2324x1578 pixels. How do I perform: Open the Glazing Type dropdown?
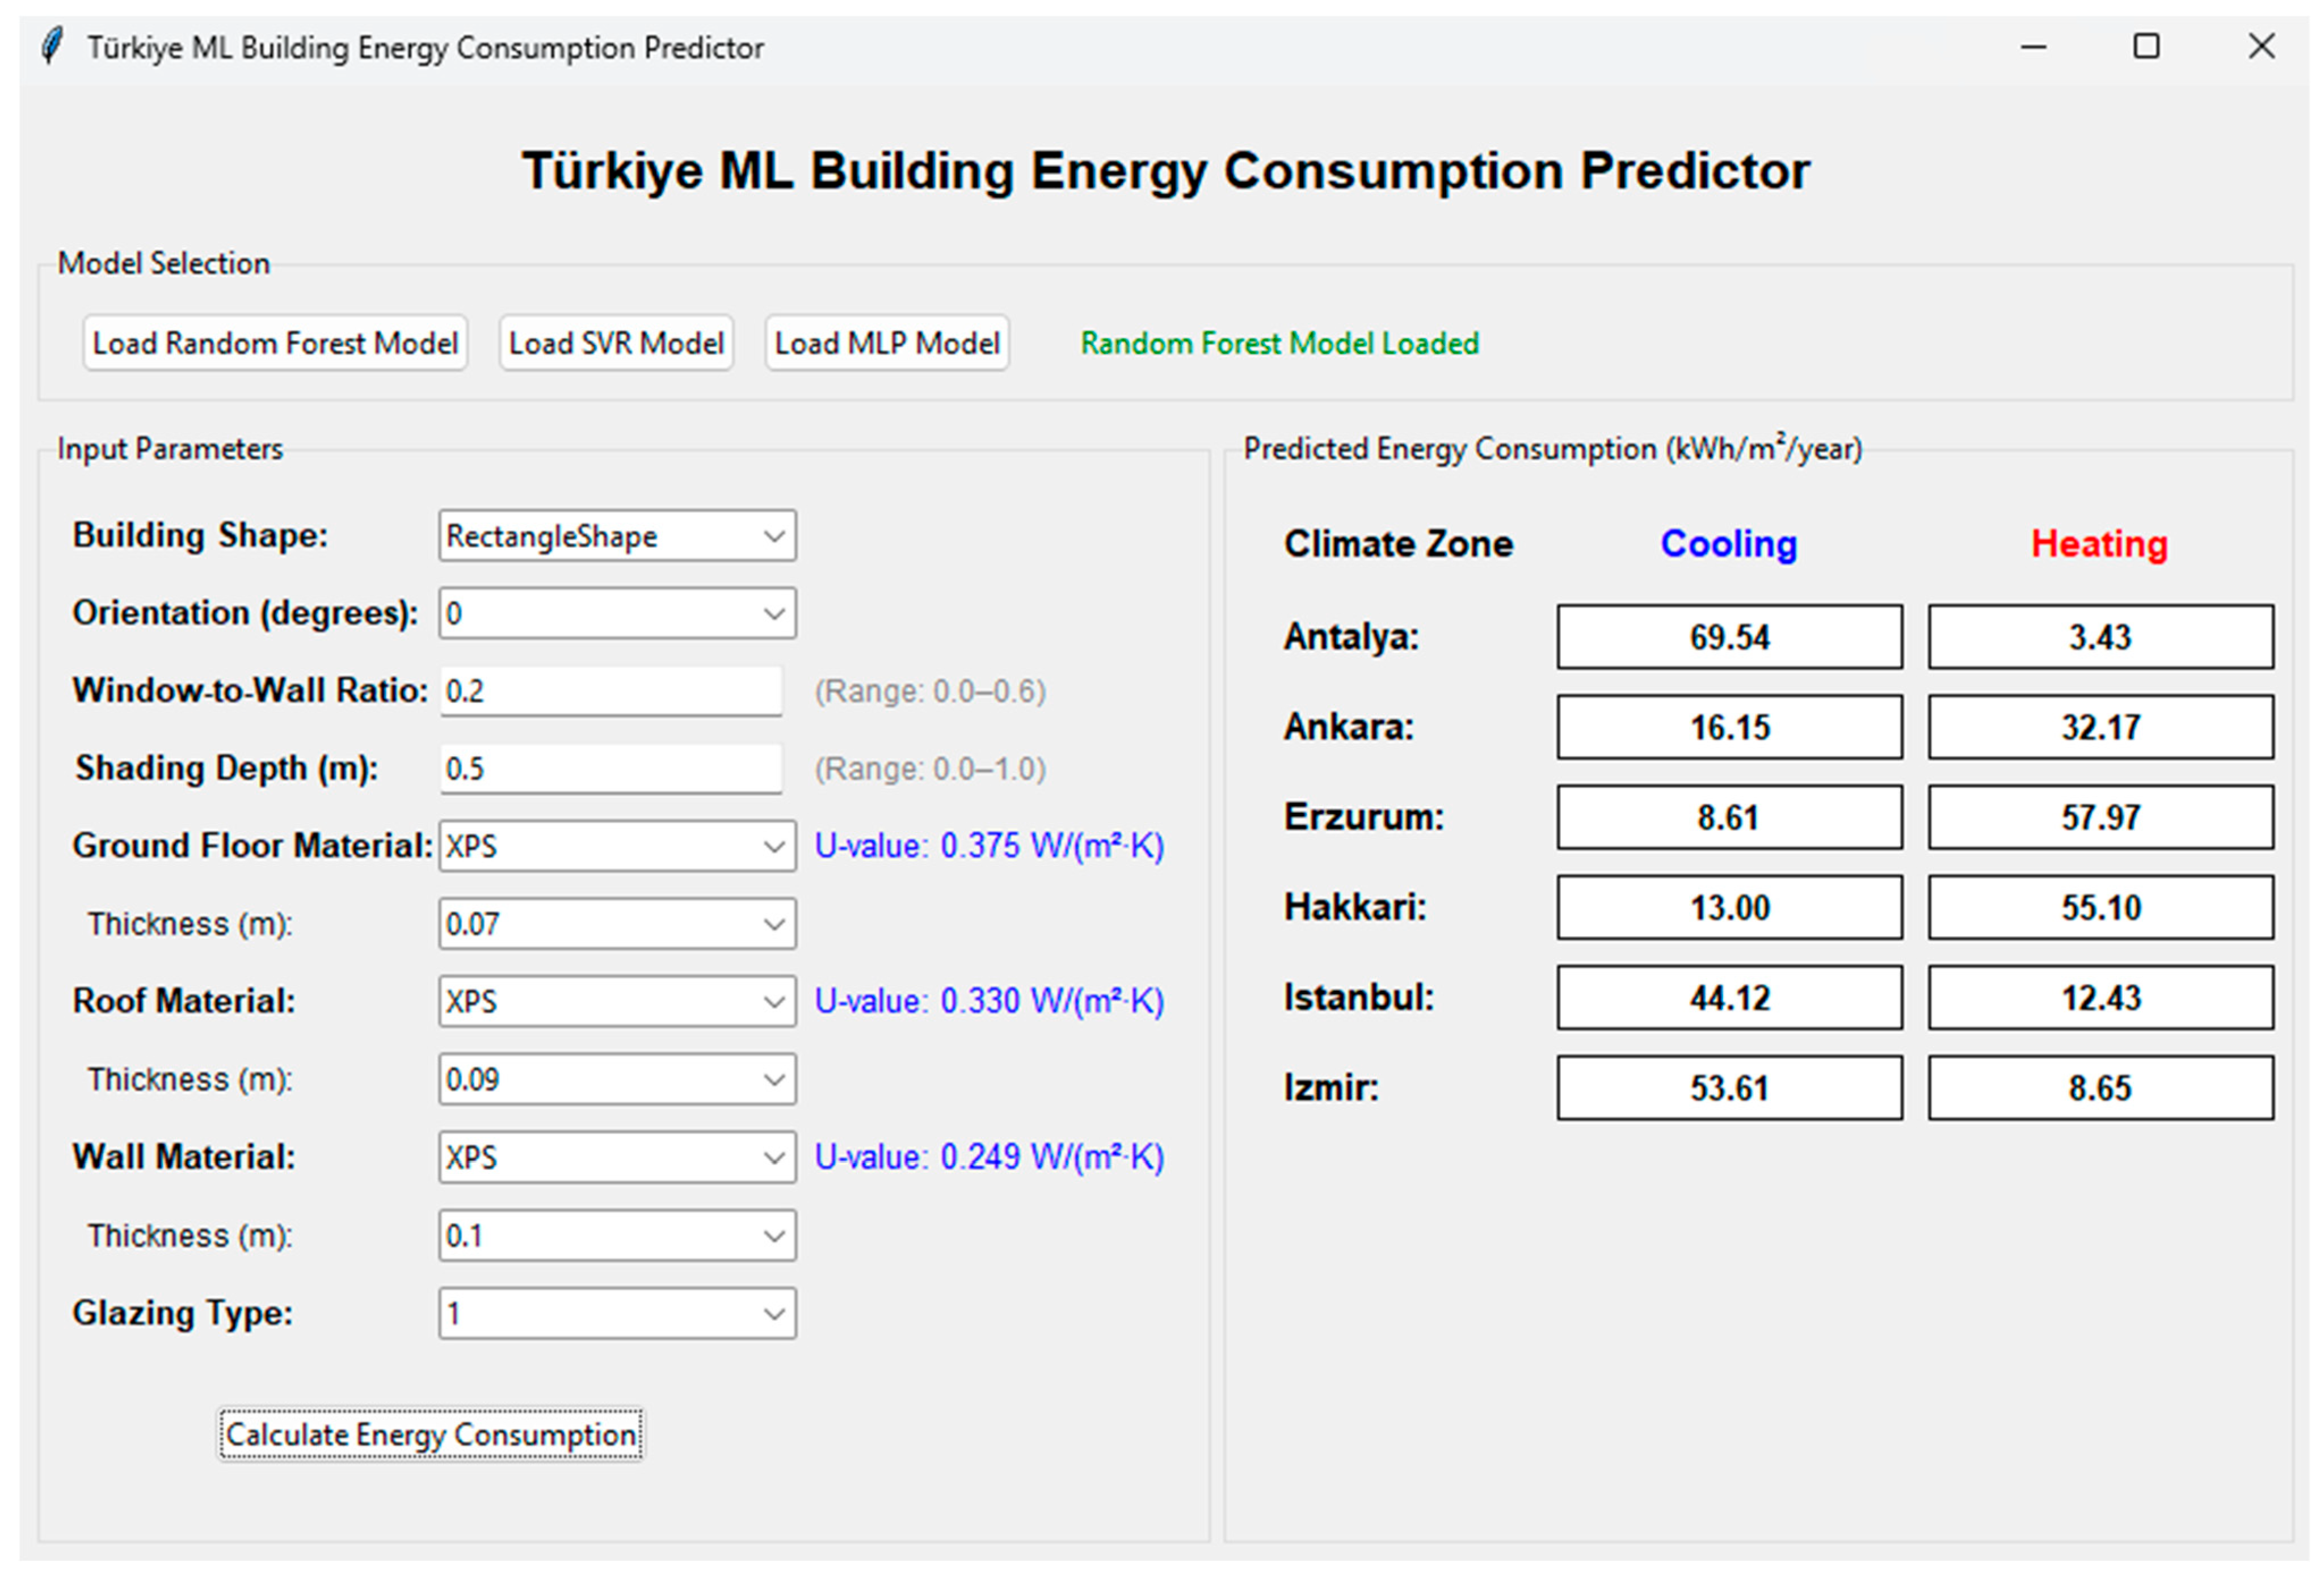[773, 1313]
